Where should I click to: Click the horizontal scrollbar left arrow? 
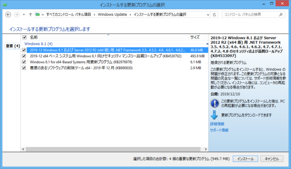(23, 149)
